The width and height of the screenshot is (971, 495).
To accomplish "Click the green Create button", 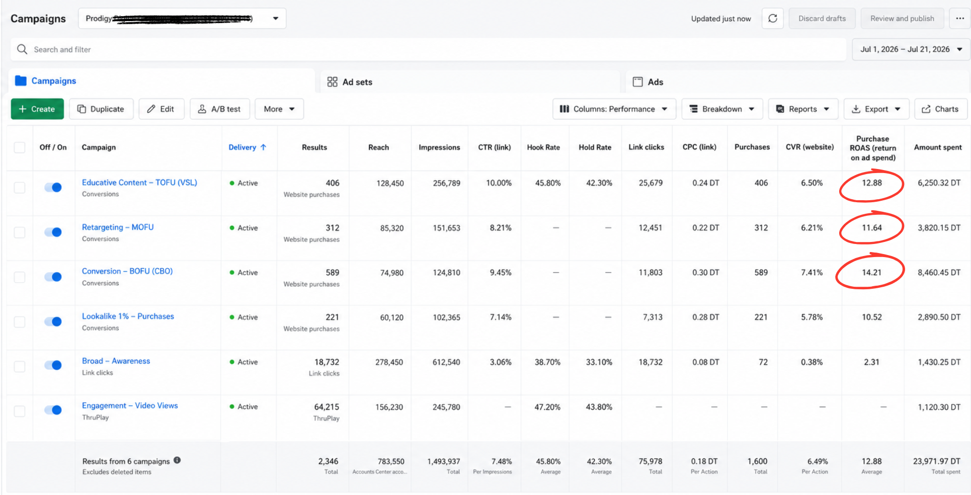I will [x=37, y=109].
